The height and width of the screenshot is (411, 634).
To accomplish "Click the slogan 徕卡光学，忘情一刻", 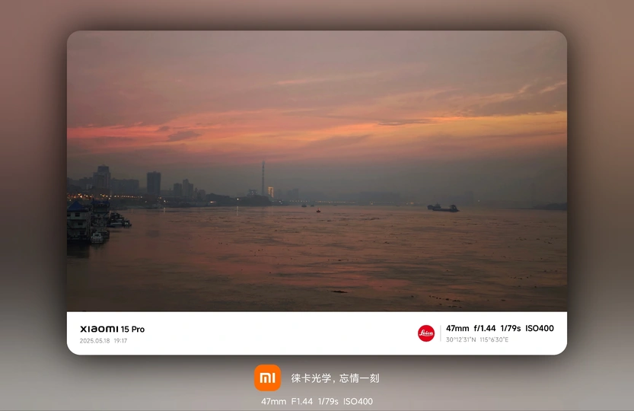I will click(x=335, y=378).
